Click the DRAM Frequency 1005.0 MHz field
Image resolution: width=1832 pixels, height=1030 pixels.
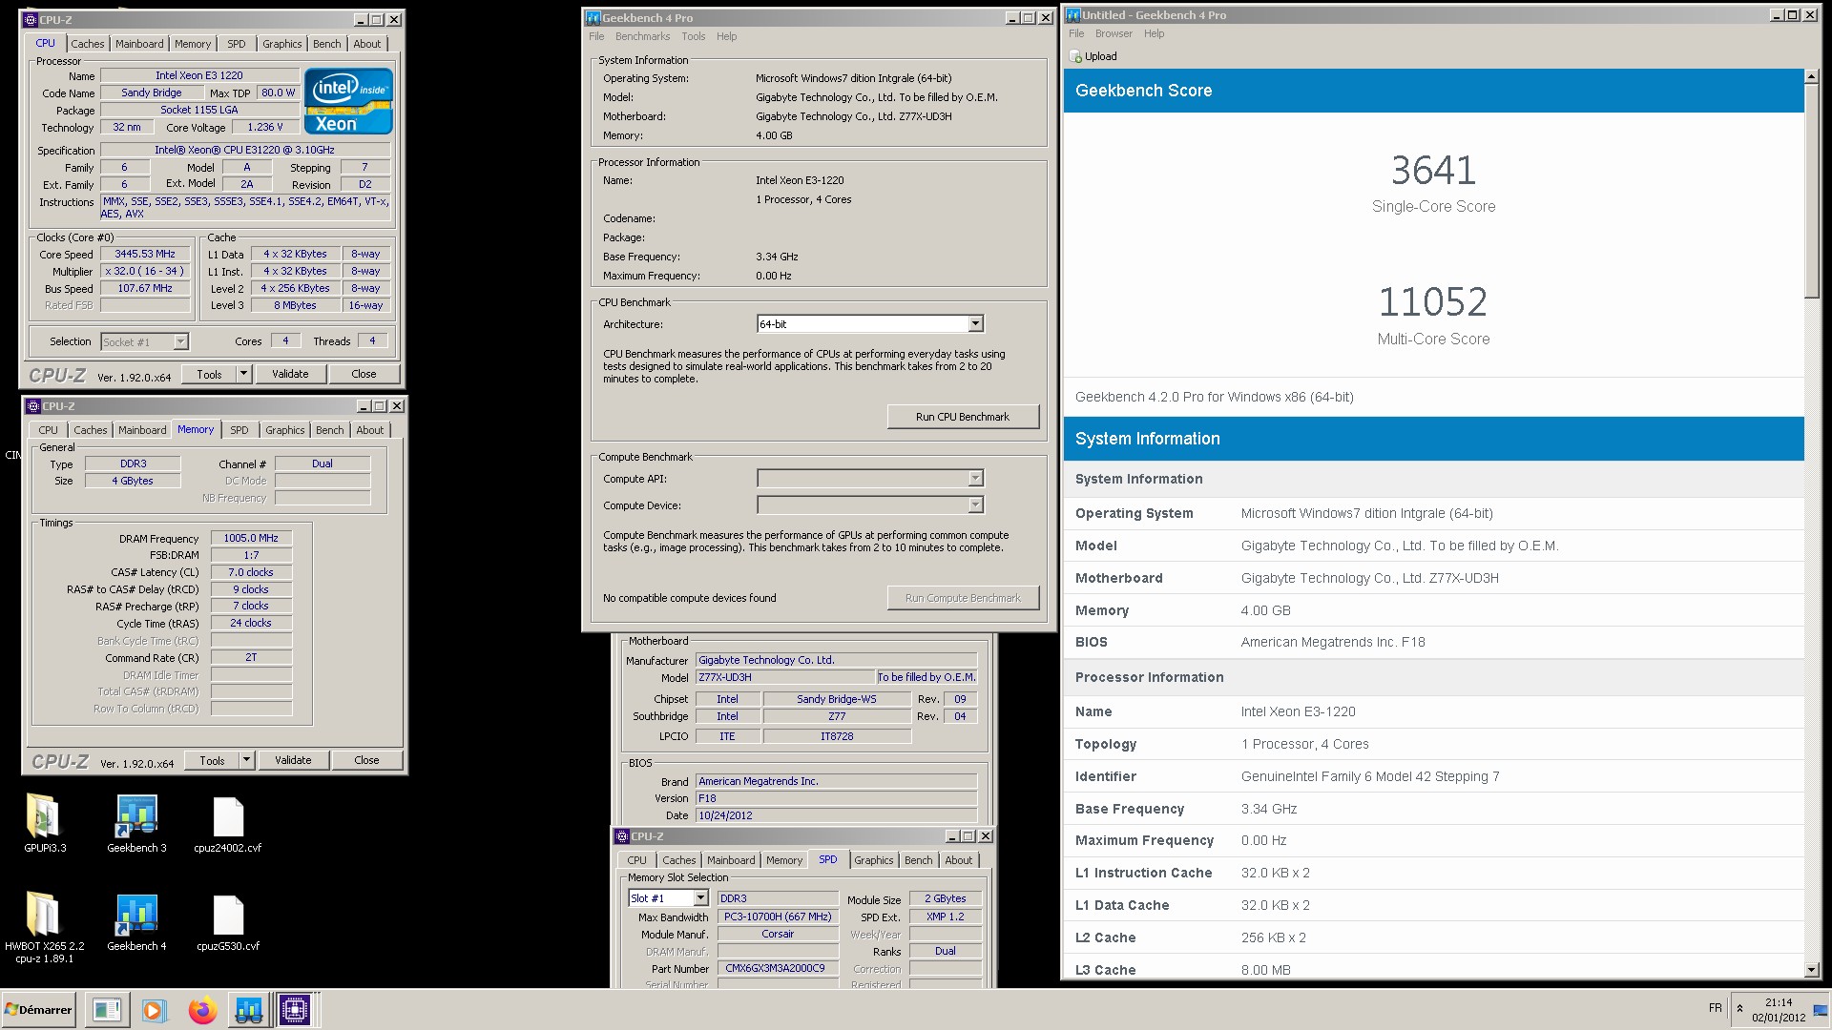(251, 539)
